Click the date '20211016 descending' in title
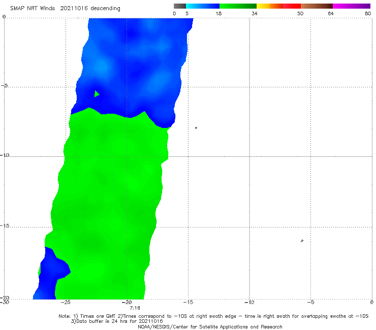Screen dimensions: 376x330 point(90,9)
